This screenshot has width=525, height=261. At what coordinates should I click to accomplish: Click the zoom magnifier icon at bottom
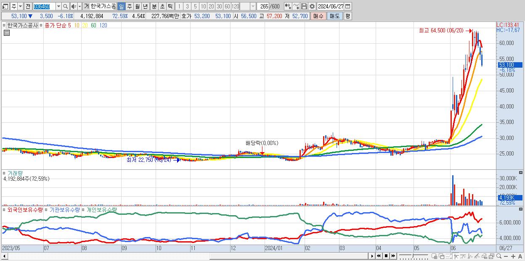tap(499, 256)
